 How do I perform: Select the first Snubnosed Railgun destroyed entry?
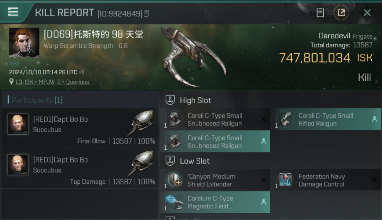coord(215,119)
